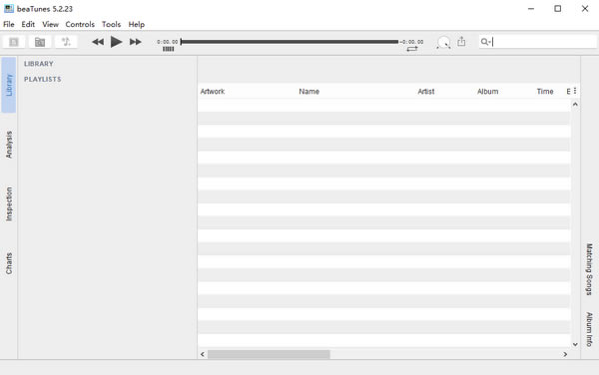
Task: Toggle the repeat loop icon
Action: coord(412,49)
